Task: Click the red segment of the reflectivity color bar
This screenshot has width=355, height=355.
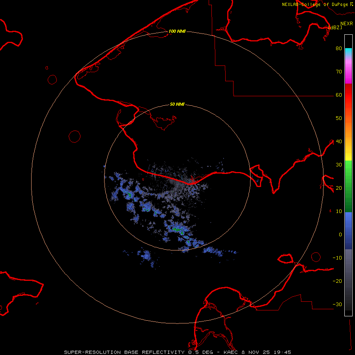Action: tap(348, 95)
